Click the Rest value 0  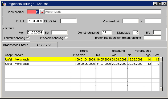coord(155,64)
